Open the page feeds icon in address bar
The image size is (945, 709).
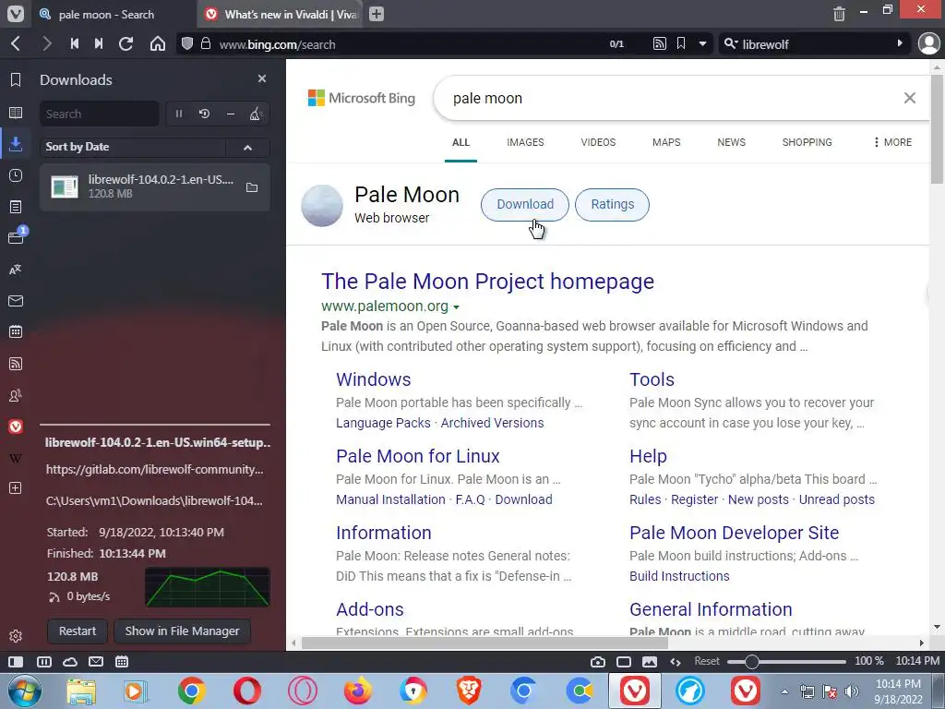tap(660, 43)
